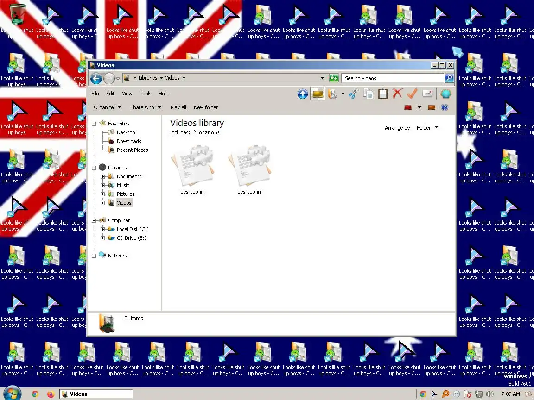Image resolution: width=534 pixels, height=400 pixels.
Task: Open dropdown arrow next to Views icon
Action: coord(343,94)
